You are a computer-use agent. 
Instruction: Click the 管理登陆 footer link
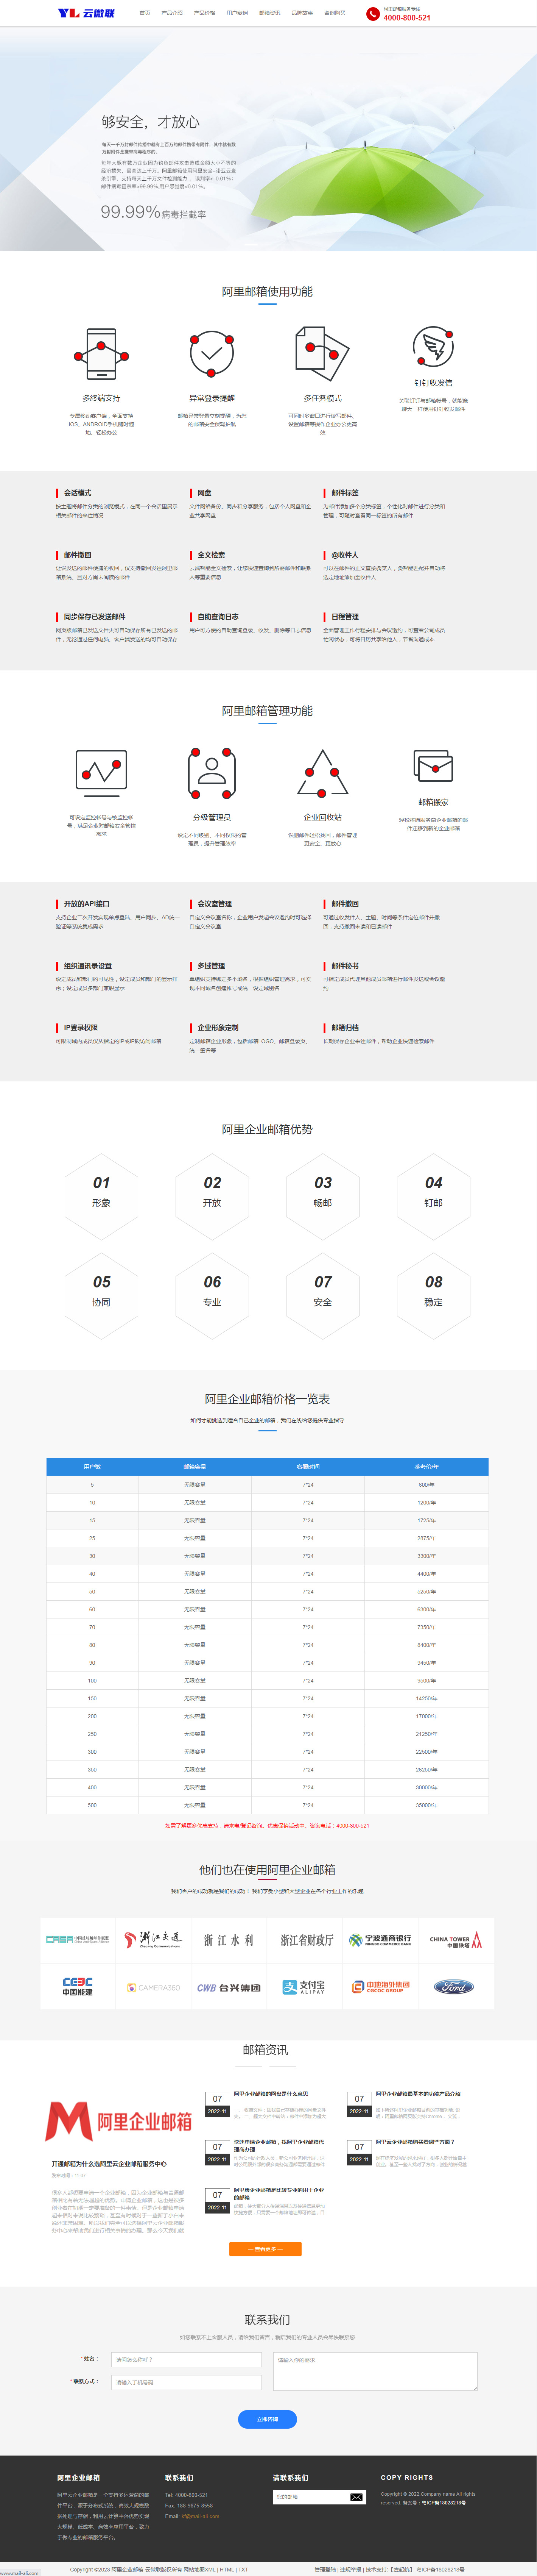(325, 2569)
